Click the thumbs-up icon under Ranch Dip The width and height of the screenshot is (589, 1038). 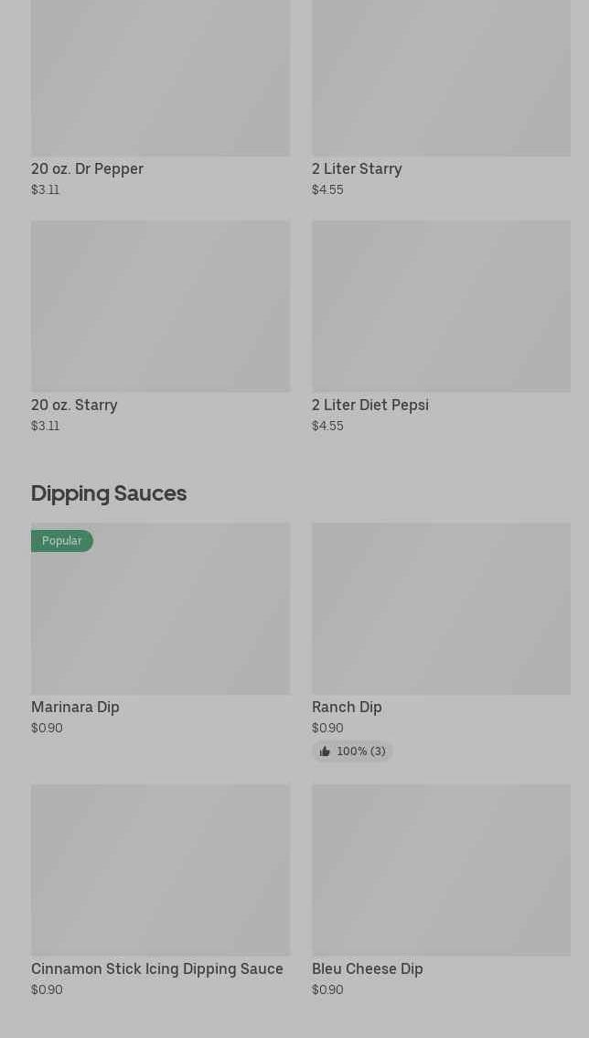click(x=325, y=751)
